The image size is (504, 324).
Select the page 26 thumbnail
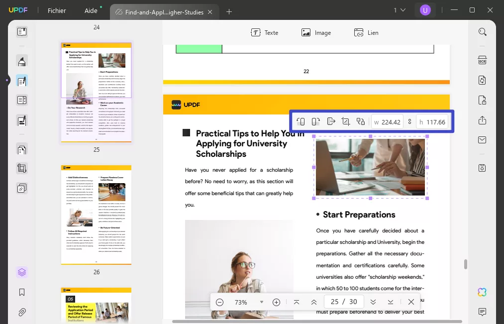96,215
